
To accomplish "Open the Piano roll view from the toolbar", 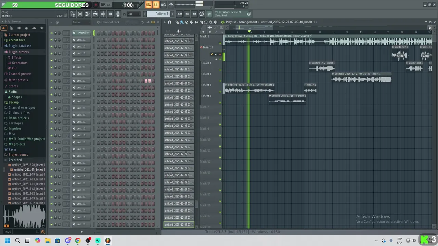I will click(88, 14).
